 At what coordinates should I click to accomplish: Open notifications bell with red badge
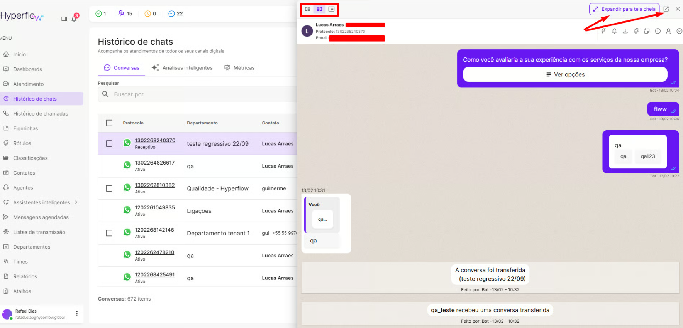(x=74, y=18)
